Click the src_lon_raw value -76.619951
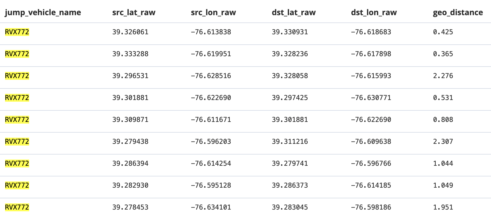491x218 pixels. [x=211, y=54]
